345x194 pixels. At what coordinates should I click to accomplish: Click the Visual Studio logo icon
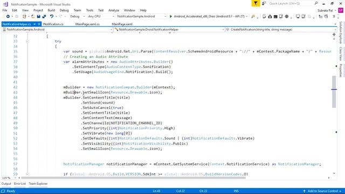coord(5,4)
